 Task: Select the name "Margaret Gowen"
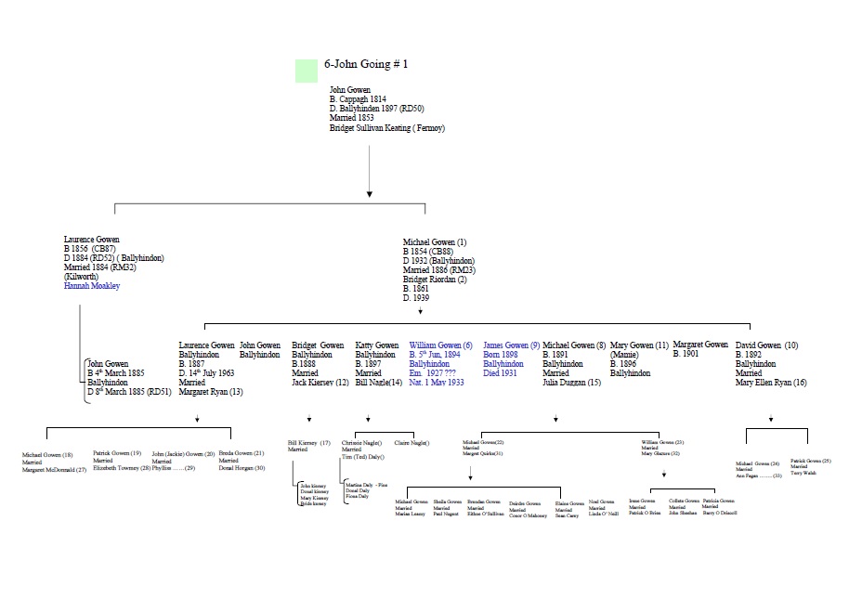pos(700,345)
